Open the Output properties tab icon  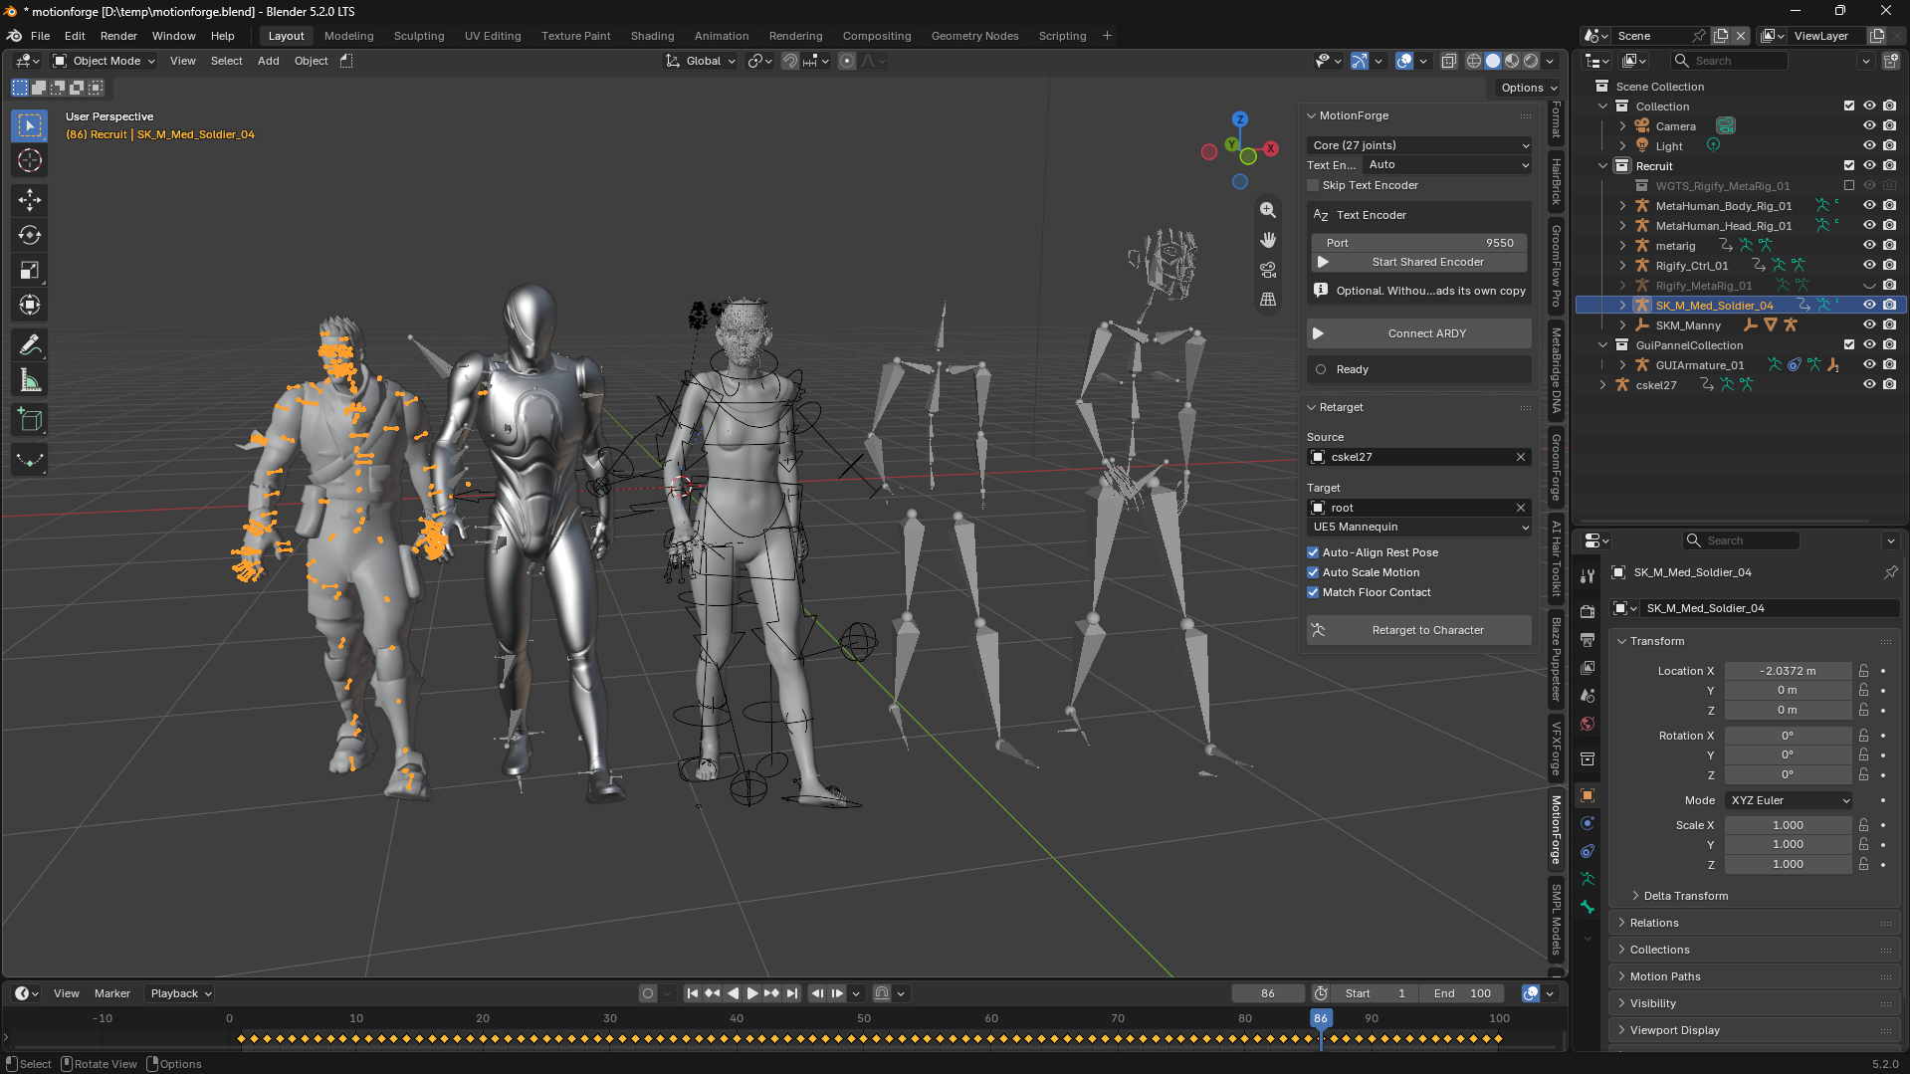(x=1588, y=639)
